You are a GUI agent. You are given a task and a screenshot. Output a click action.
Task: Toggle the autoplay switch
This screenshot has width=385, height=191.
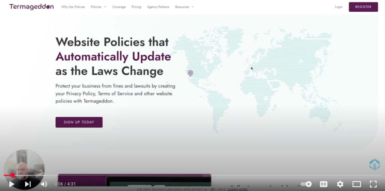[x=306, y=184]
